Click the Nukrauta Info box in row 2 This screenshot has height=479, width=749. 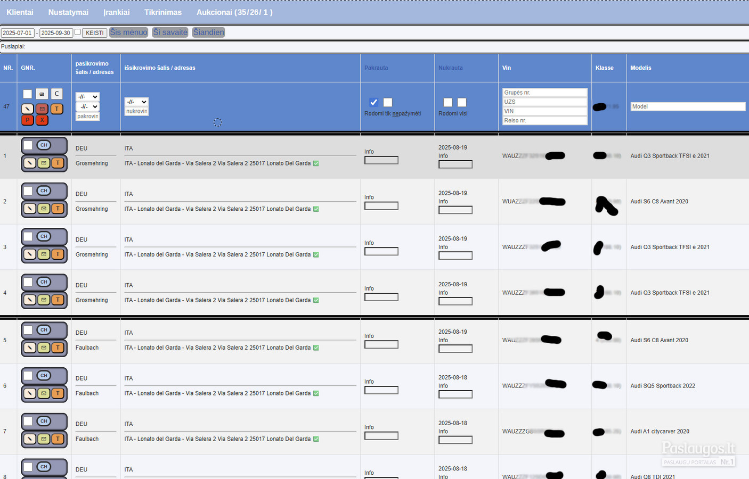click(x=455, y=210)
